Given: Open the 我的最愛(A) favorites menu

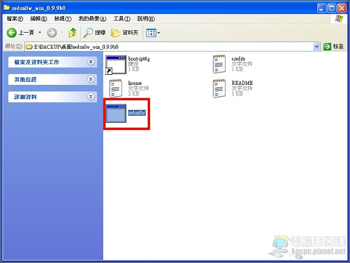Looking at the screenshot, I should [x=93, y=18].
